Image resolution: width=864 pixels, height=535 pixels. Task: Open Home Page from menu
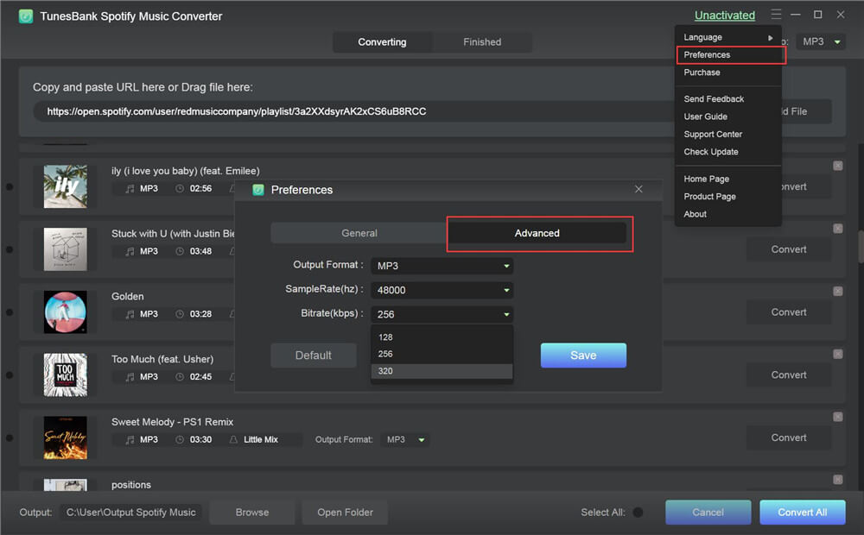point(728,179)
